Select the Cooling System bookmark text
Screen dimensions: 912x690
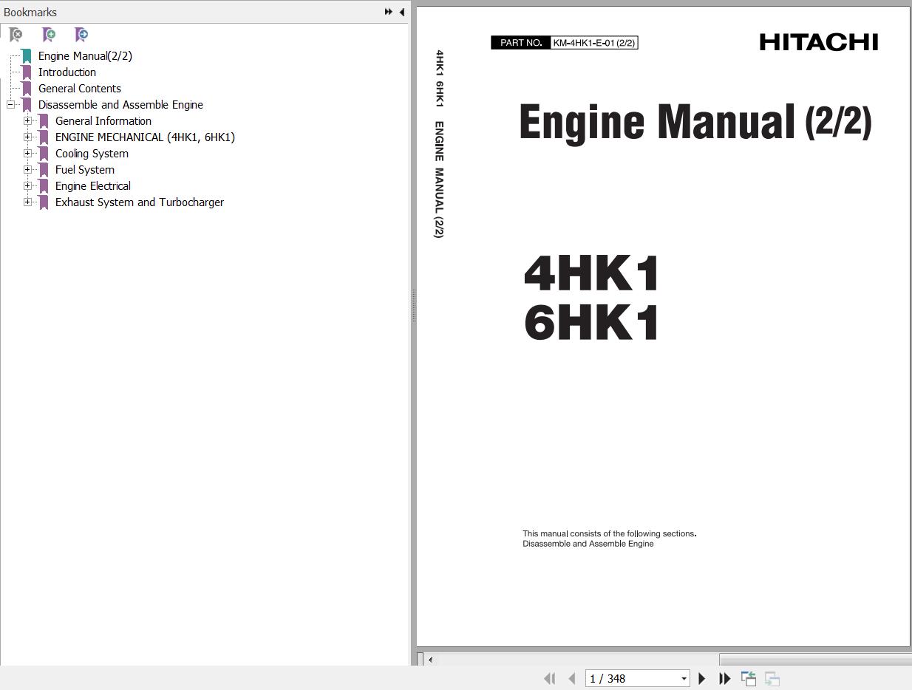pyautogui.click(x=92, y=154)
